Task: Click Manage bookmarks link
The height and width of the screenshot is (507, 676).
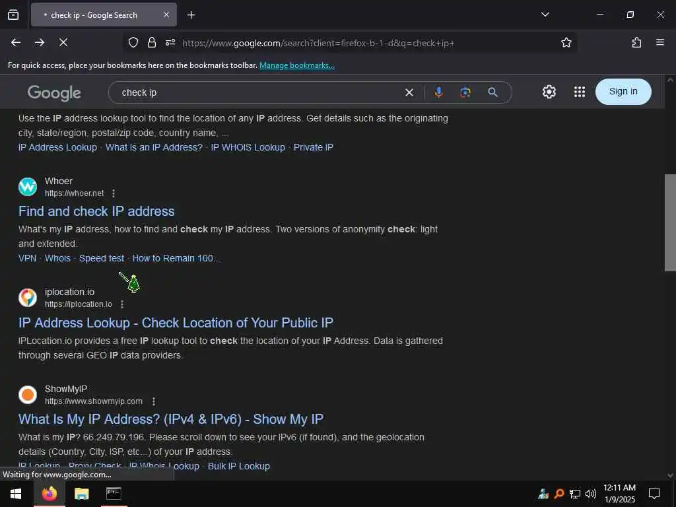Action: click(x=296, y=65)
